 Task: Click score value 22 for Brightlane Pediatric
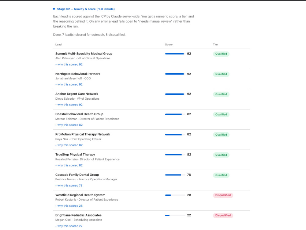189,215
